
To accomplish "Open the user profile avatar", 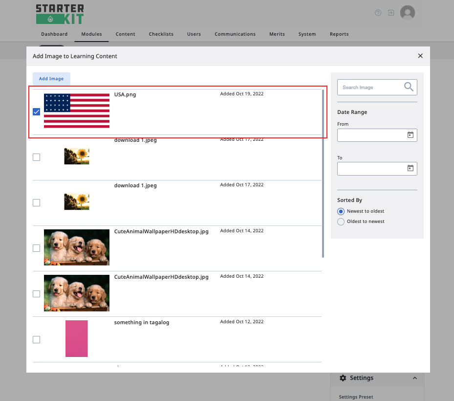I will [408, 13].
